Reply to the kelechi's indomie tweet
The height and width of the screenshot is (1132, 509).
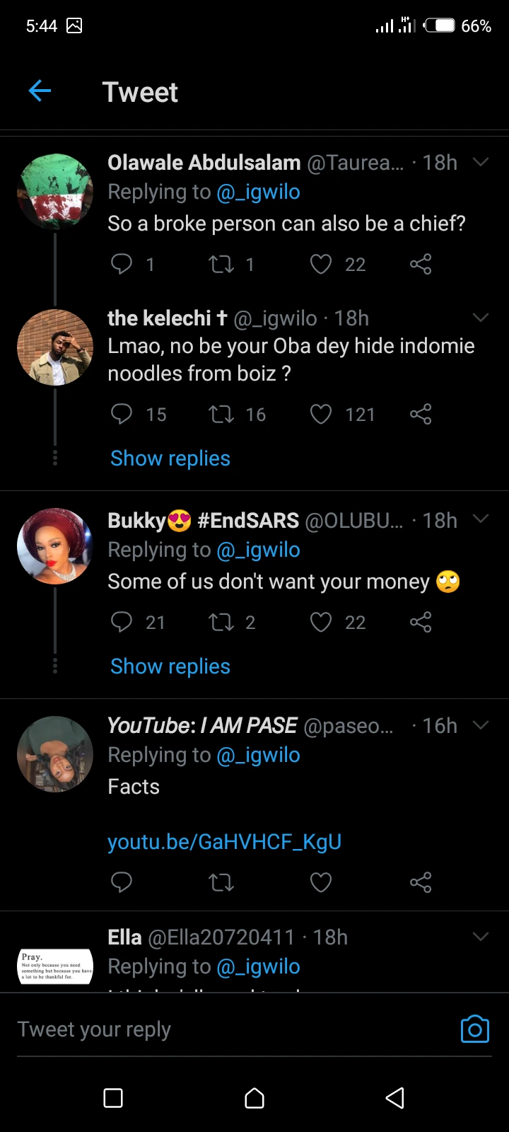(122, 414)
